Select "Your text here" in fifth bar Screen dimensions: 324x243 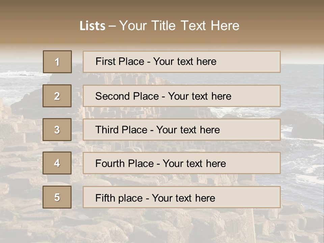(x=183, y=198)
